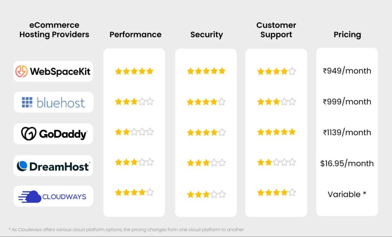
Task: Click the DreamHost logo
Action: click(x=53, y=166)
